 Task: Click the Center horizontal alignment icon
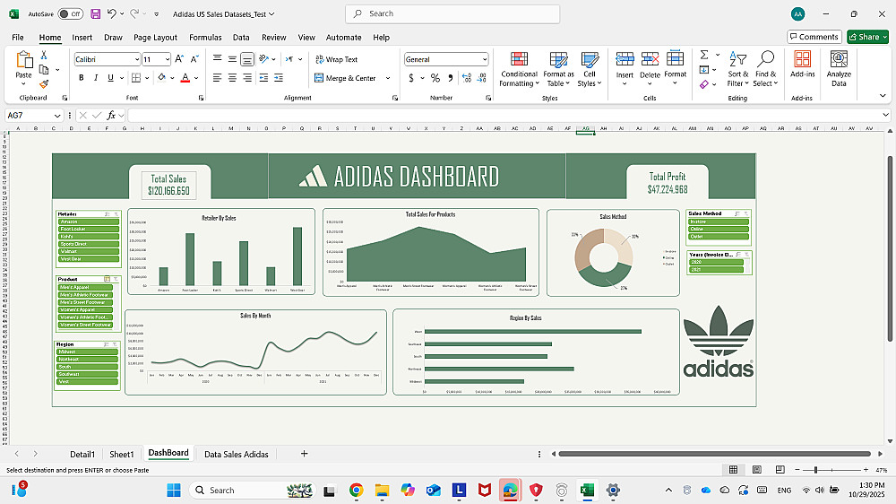(232, 78)
